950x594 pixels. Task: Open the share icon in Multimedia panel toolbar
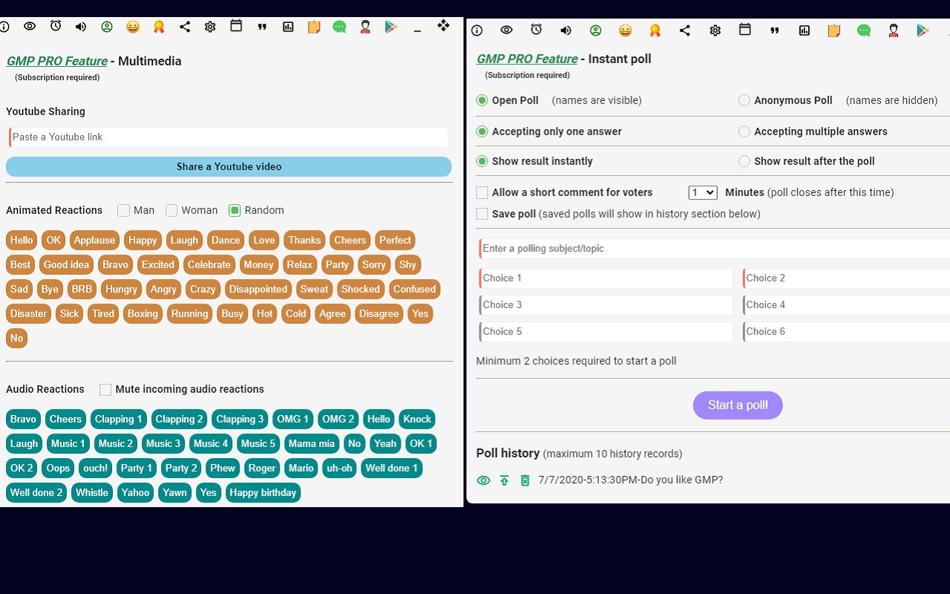185,27
